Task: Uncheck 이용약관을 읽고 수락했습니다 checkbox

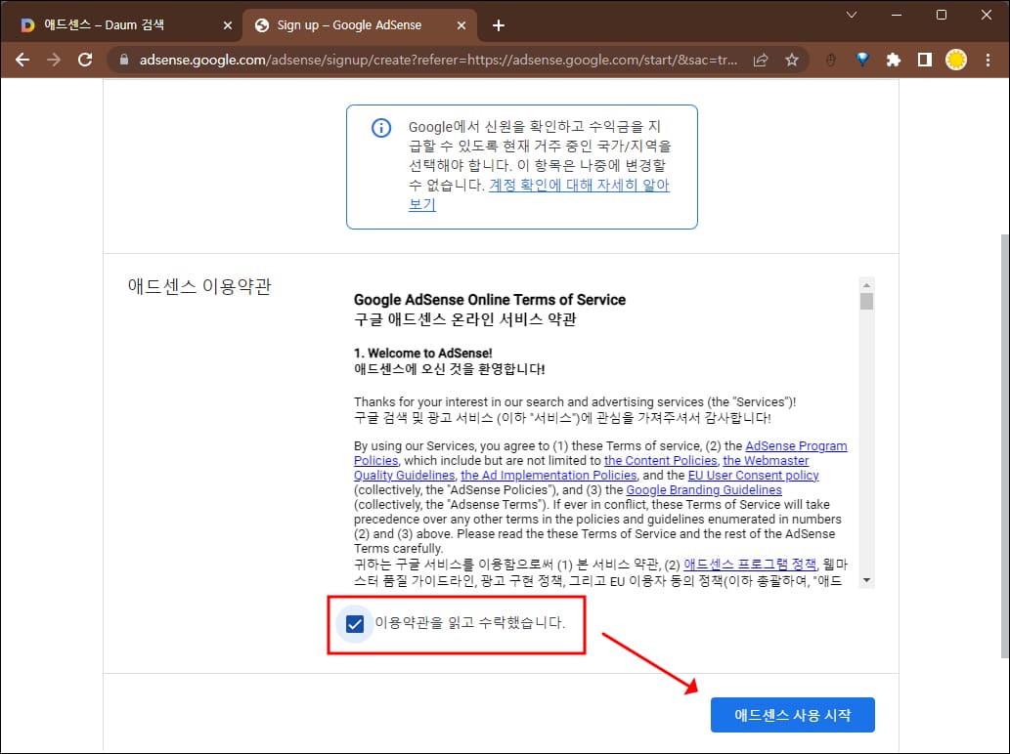Action: click(x=355, y=623)
